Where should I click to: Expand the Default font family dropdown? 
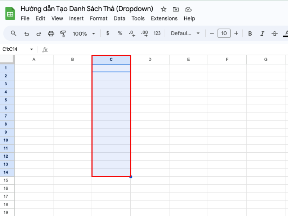click(185, 33)
